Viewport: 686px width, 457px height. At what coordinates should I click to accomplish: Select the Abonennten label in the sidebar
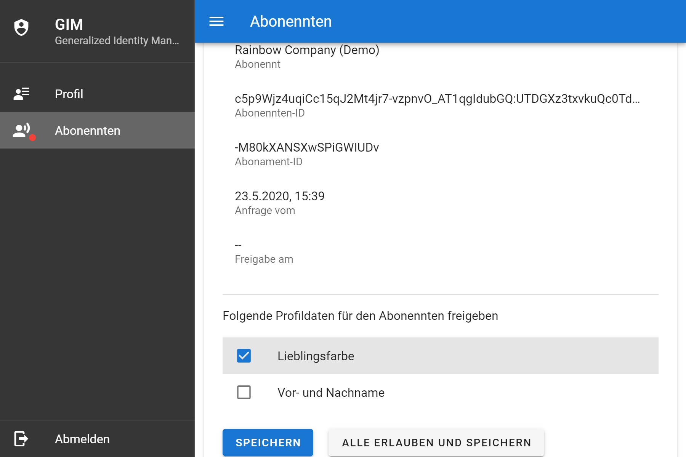coord(88,131)
